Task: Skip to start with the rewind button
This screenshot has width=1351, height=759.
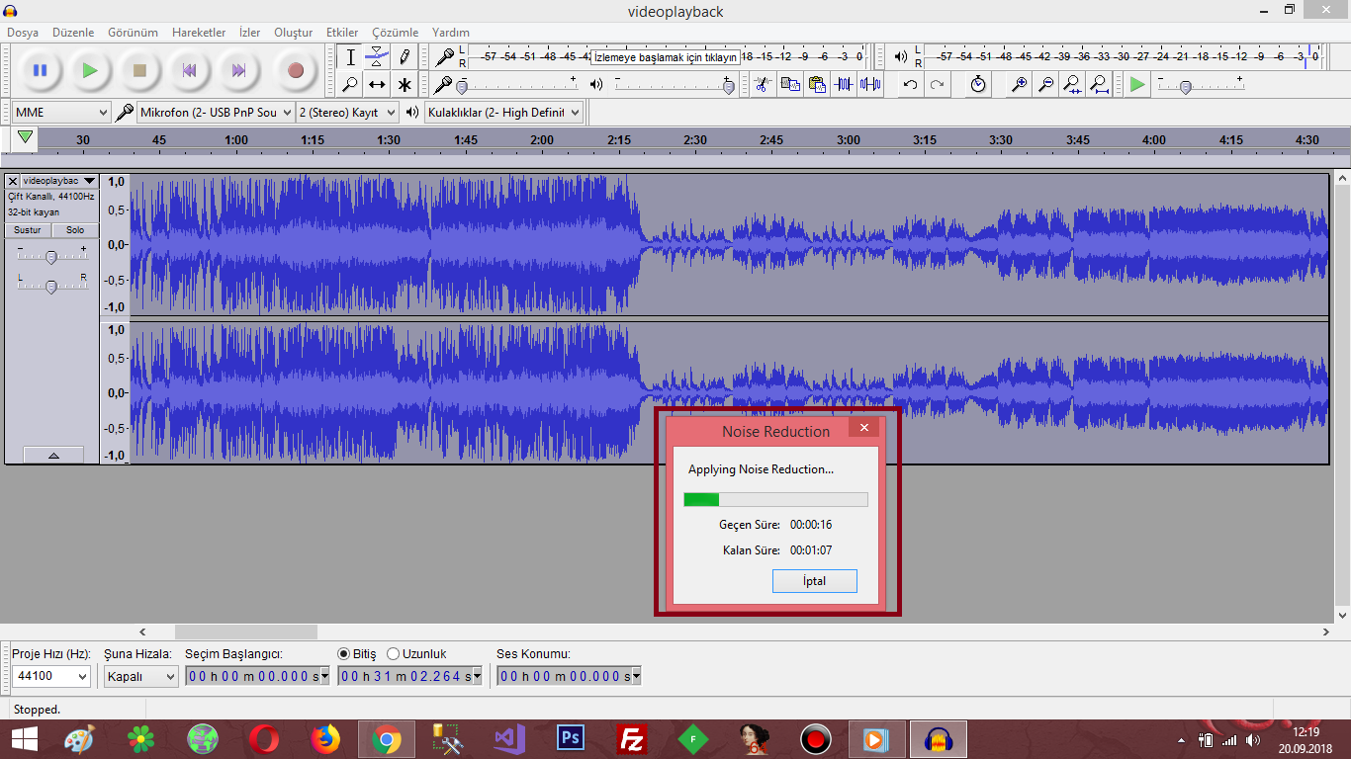Action: point(189,70)
